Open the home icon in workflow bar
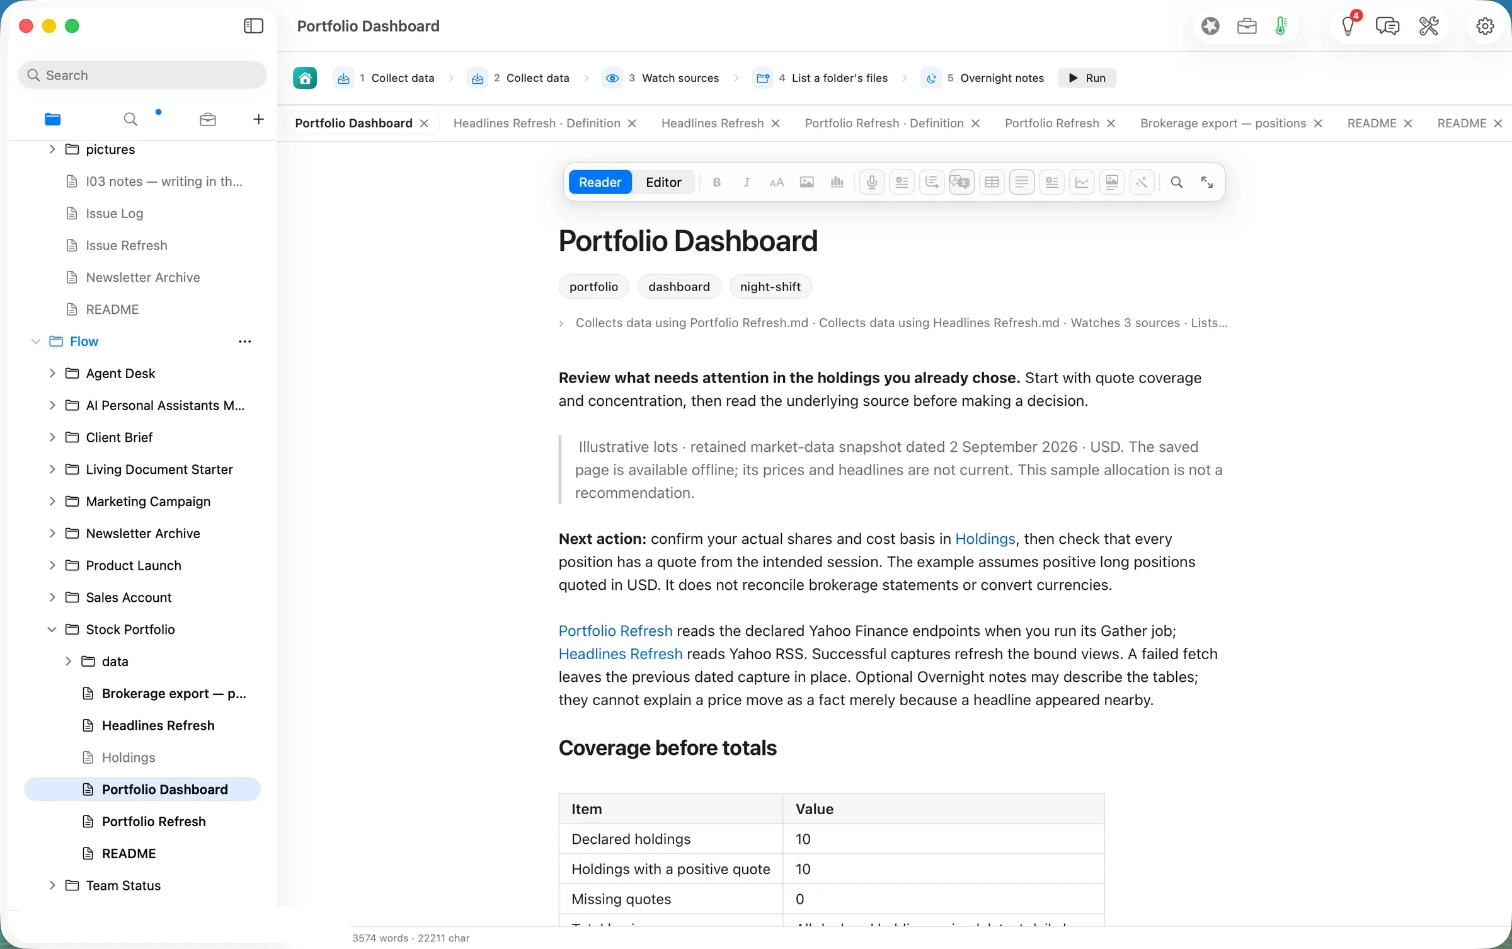Image resolution: width=1512 pixels, height=949 pixels. (x=305, y=78)
